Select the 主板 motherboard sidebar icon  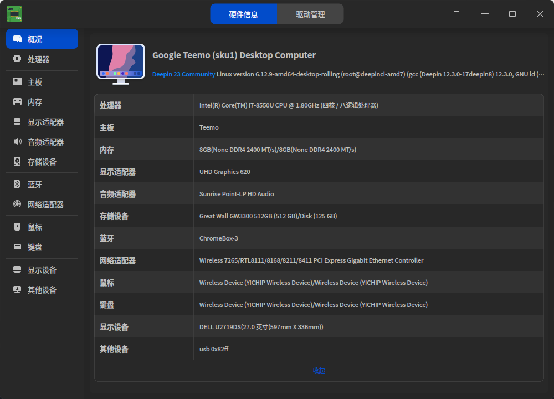[x=17, y=81]
